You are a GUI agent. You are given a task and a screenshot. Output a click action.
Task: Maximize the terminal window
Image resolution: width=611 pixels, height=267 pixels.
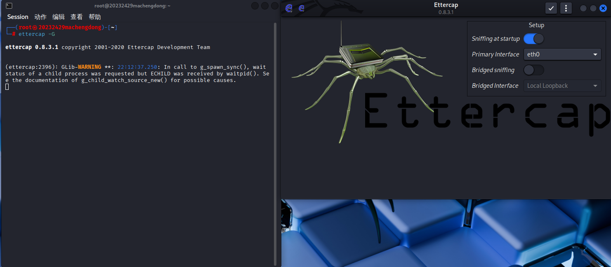(x=265, y=6)
